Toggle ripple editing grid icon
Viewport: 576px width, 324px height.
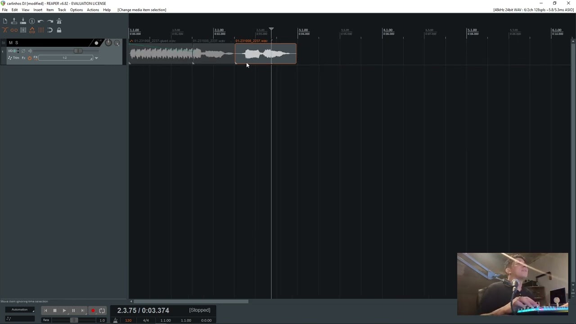23,30
